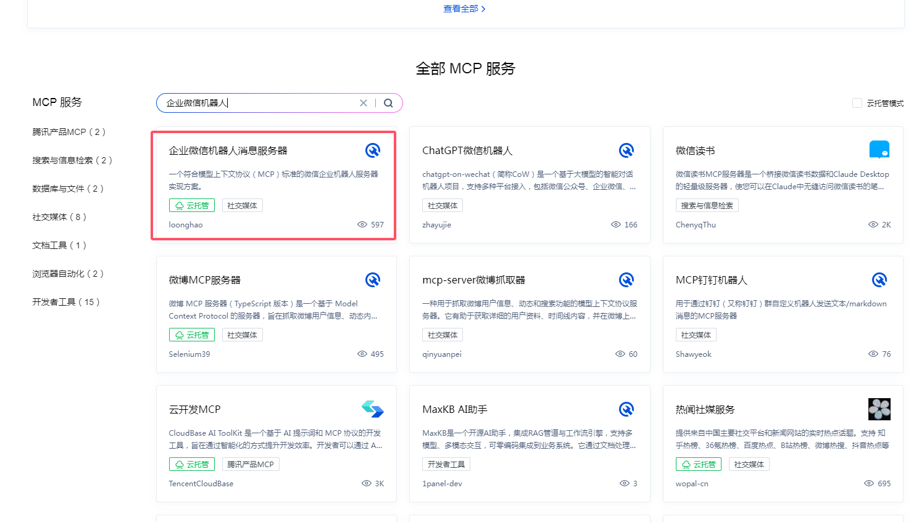Open the mcp-server微博抓取器 card title

[x=474, y=280]
